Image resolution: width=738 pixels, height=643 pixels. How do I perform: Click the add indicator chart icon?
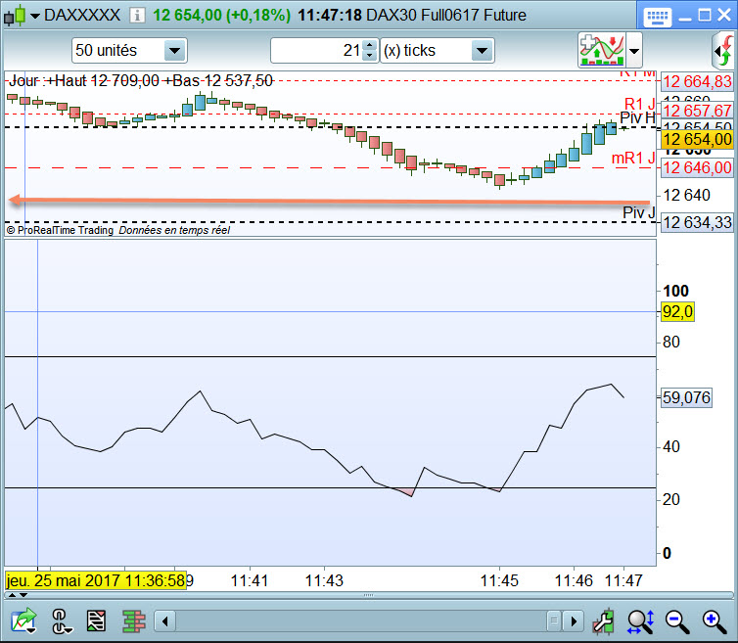click(602, 50)
